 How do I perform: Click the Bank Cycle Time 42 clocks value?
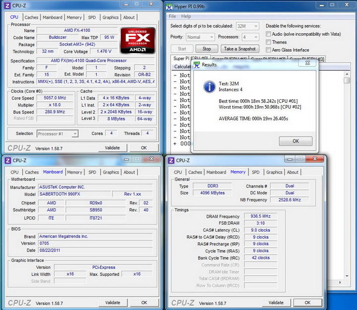[x=260, y=257]
